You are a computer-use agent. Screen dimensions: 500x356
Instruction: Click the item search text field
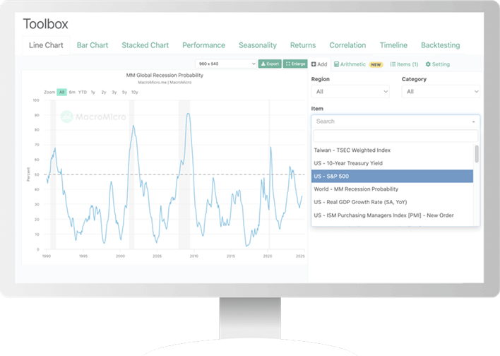click(x=395, y=136)
